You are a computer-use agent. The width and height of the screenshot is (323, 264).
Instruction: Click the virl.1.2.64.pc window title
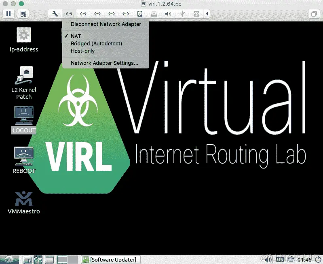(x=165, y=4)
